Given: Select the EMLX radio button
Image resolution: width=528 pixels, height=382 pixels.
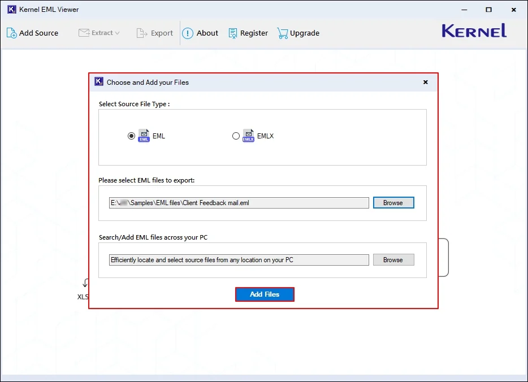Looking at the screenshot, I should click(x=236, y=136).
